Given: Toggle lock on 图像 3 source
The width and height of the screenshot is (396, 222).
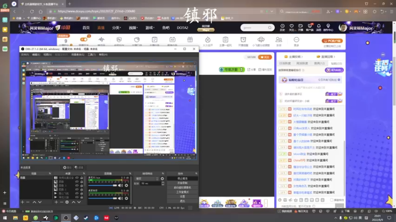Looking at the screenshot, I should (x=82, y=185).
